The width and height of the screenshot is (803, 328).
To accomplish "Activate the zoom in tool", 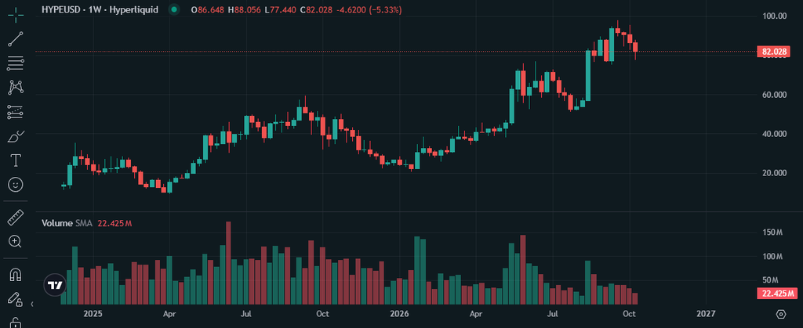I will point(16,242).
